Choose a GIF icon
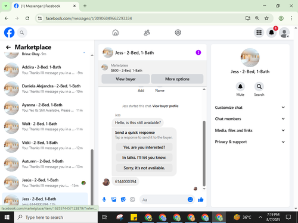 [132, 200]
